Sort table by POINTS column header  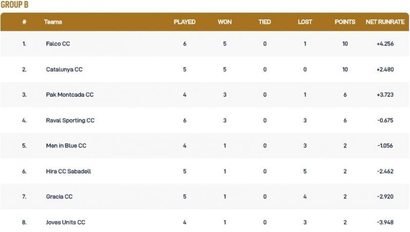(345, 22)
